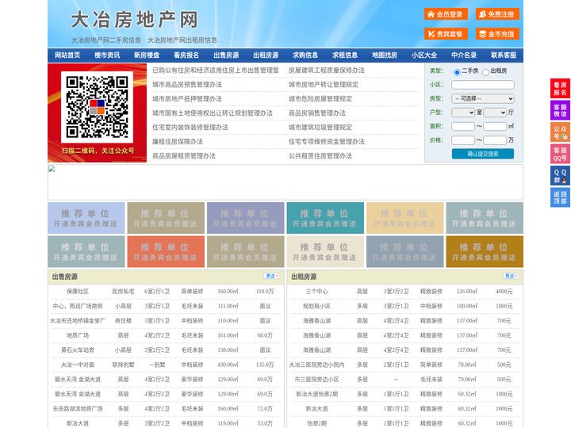Click the maximum 面积 area field
This screenshot has height=428, width=571.
coord(495,126)
